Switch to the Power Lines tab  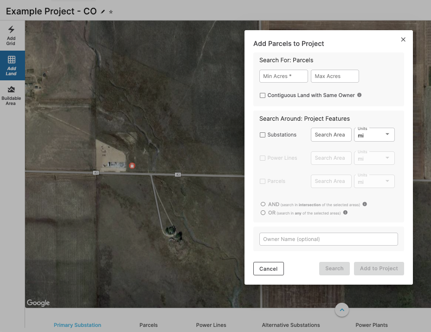[x=211, y=325]
